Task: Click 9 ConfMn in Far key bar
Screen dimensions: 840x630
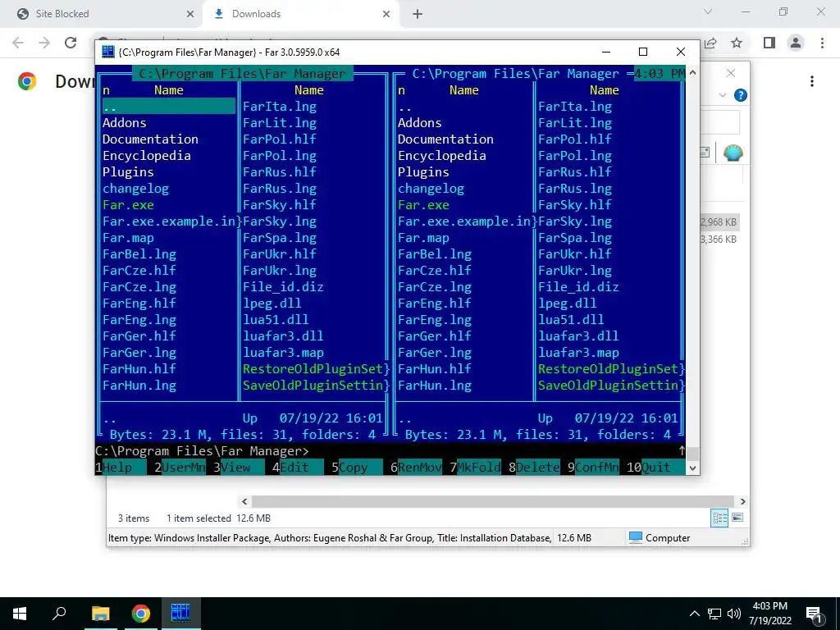Action: click(x=593, y=467)
